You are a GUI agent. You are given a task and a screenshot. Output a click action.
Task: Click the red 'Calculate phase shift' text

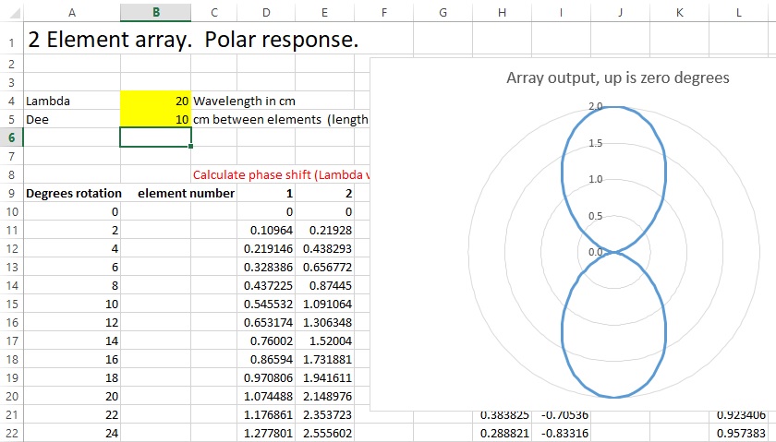point(281,174)
